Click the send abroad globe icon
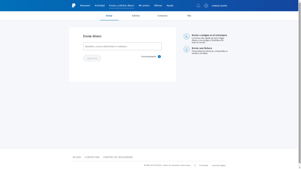The image size is (301, 169). 186,36
